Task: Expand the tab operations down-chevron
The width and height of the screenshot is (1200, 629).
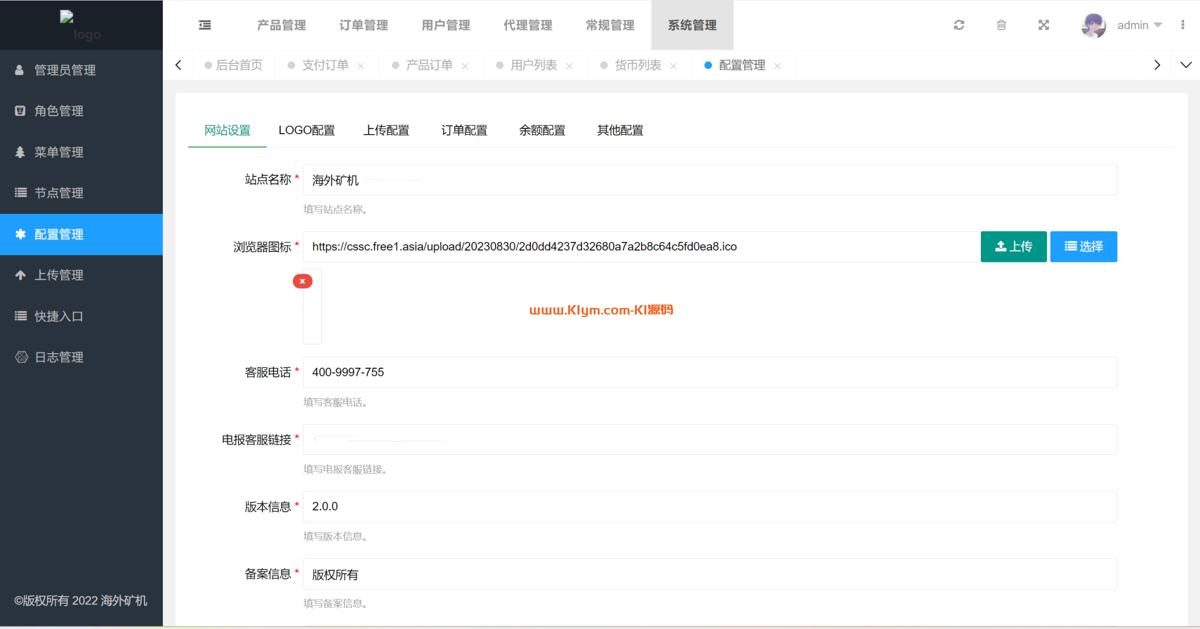Action: 1185,65
